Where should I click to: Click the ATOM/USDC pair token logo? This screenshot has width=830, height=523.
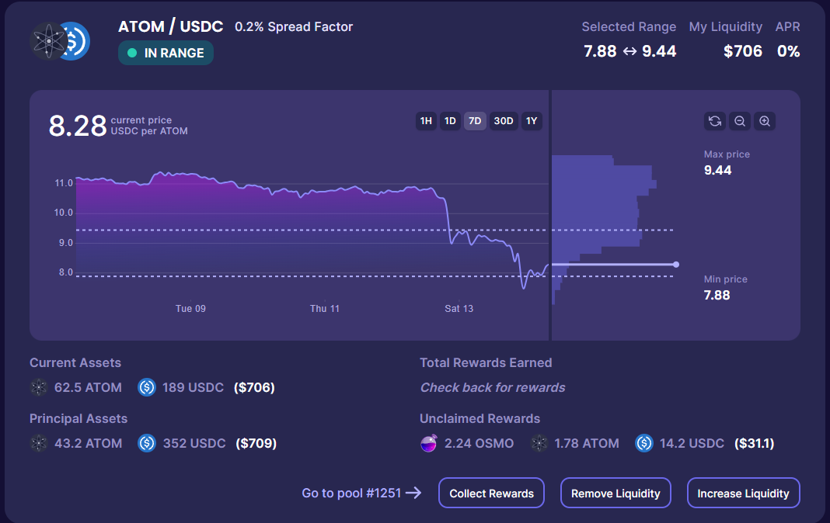coord(60,41)
